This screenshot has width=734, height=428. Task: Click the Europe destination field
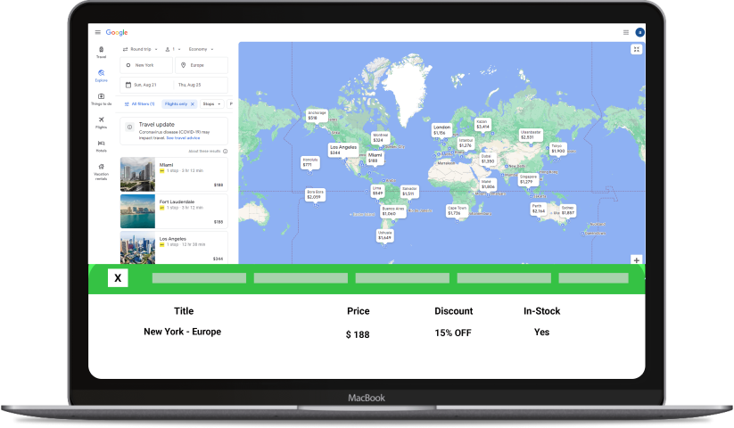coord(202,65)
